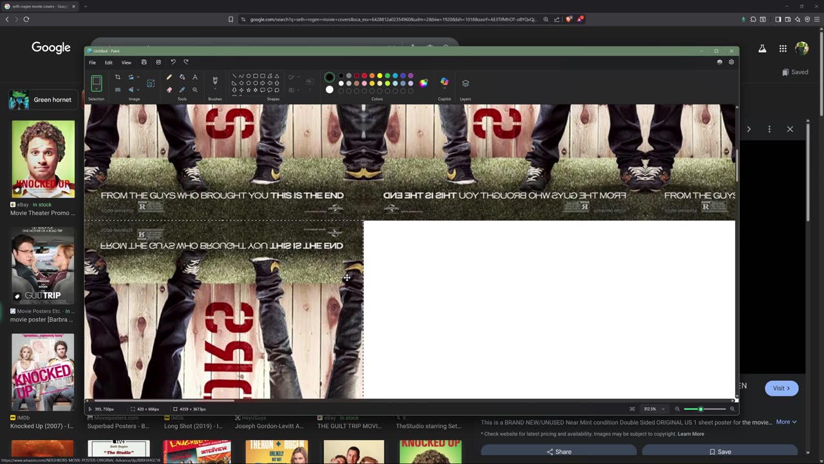Click the Save icon in Paint
This screenshot has width=824, height=464.
pos(144,62)
